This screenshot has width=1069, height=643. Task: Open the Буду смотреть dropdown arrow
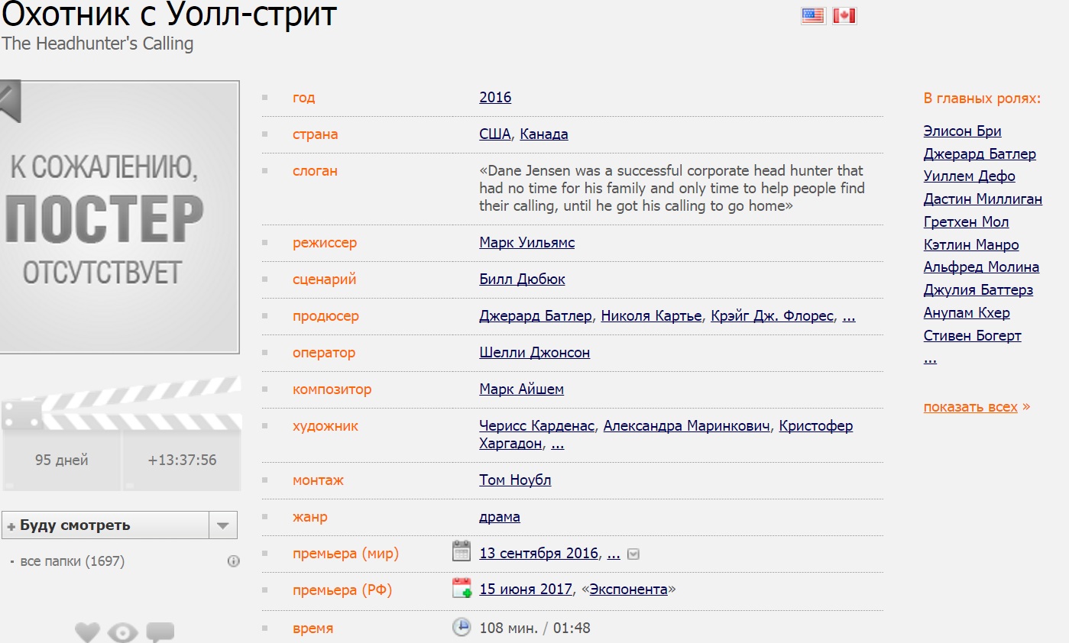coord(223,525)
